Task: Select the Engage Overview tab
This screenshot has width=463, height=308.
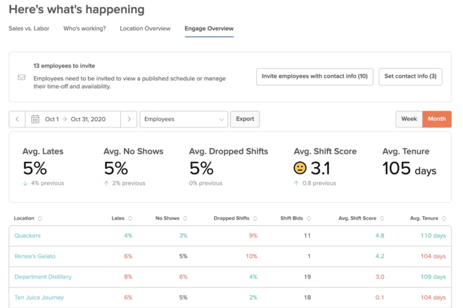Action: point(209,28)
